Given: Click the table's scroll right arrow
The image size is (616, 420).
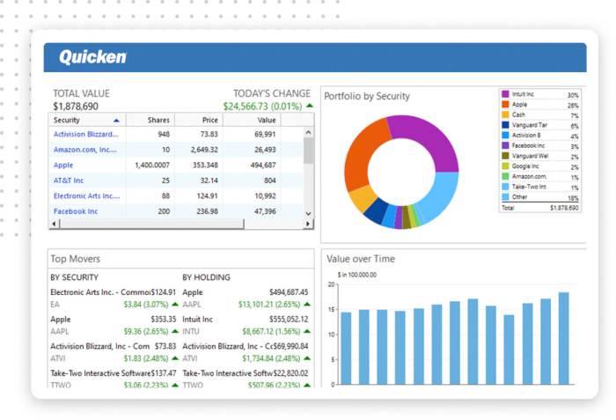Looking at the screenshot, I should pyautogui.click(x=308, y=224).
